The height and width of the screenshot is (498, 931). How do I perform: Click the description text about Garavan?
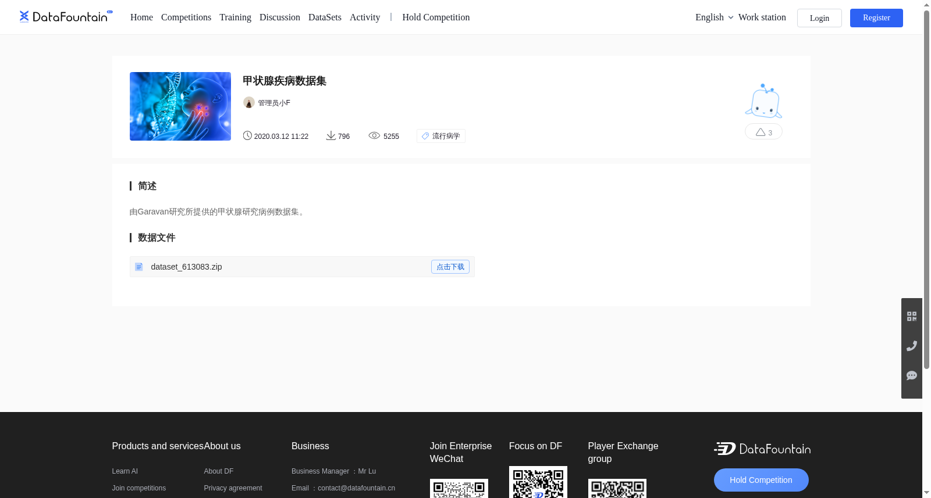(218, 212)
